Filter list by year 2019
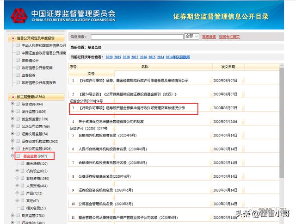296x224 pixels. click(117, 57)
